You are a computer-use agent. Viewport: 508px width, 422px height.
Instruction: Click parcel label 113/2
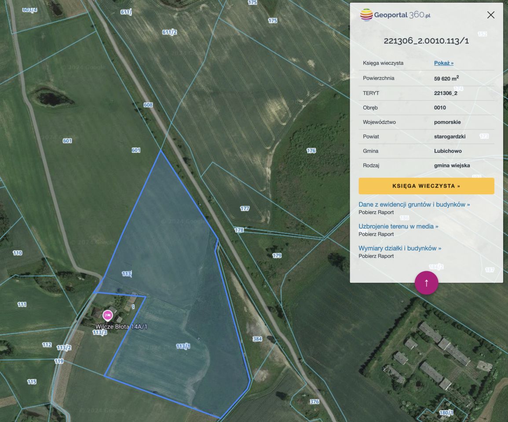64,348
